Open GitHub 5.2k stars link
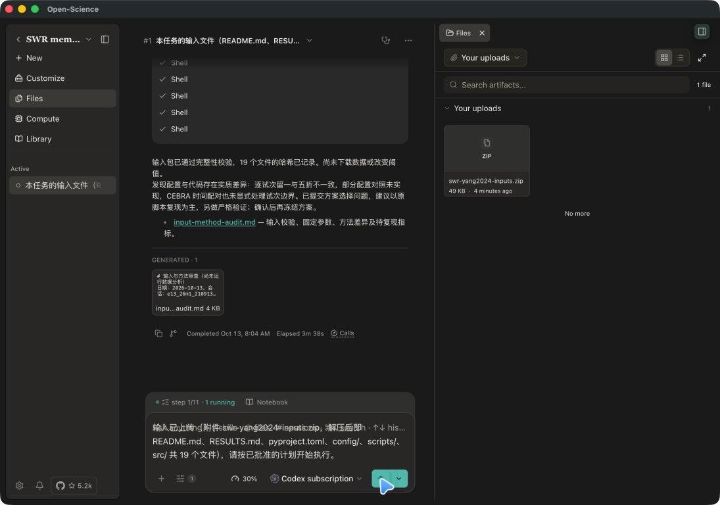The width and height of the screenshot is (720, 505). click(74, 485)
